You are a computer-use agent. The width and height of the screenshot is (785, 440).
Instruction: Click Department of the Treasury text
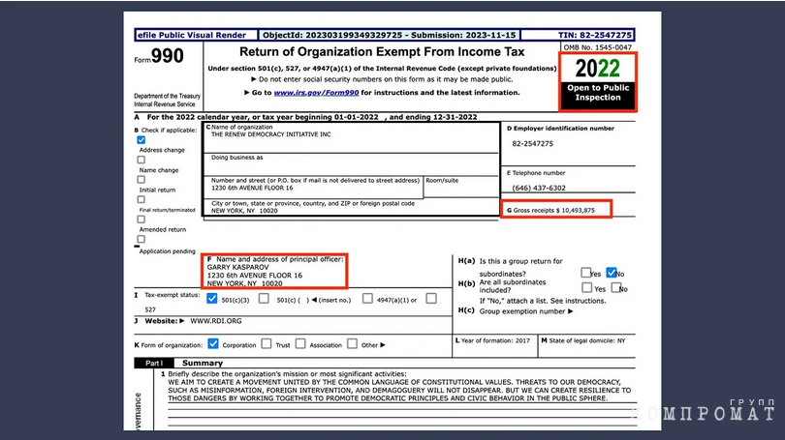[168, 96]
